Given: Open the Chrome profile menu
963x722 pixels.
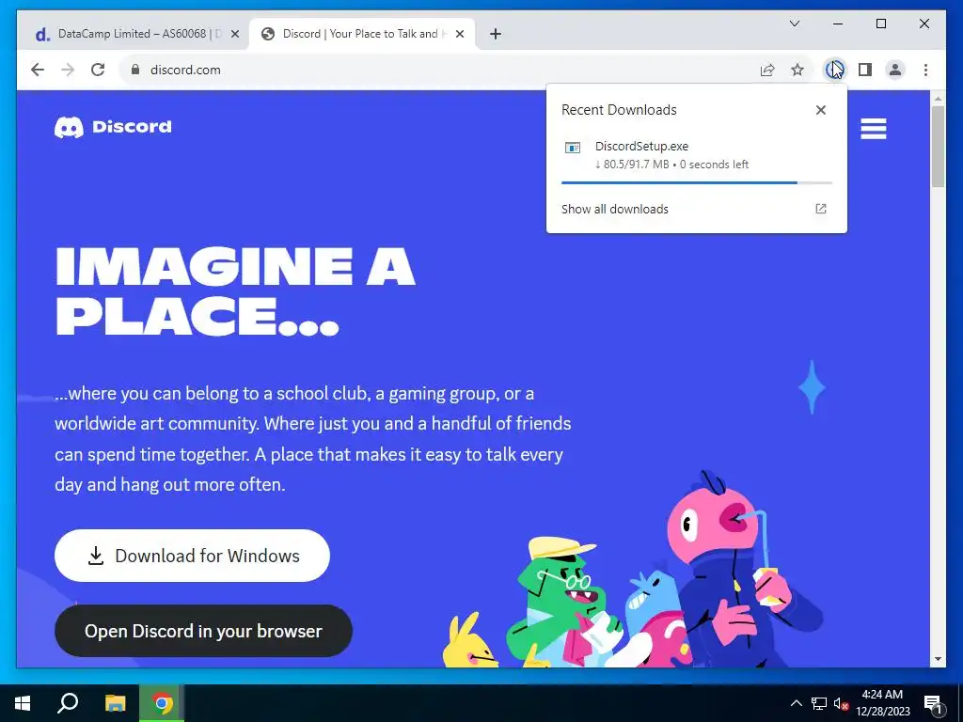Looking at the screenshot, I should click(x=895, y=70).
